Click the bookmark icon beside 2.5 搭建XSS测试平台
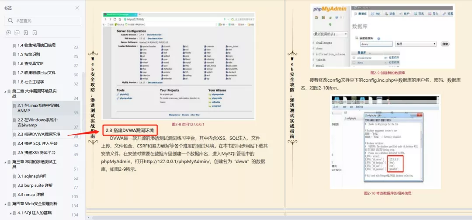This screenshot has height=220, width=472. tap(14, 153)
